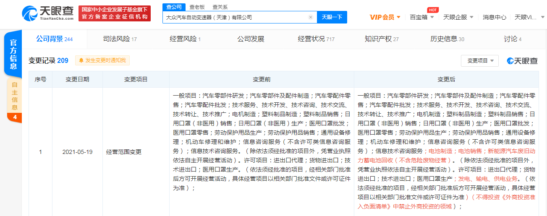Switch to the 查公司 search tab
This screenshot has height=216, width=547.
point(174,7)
